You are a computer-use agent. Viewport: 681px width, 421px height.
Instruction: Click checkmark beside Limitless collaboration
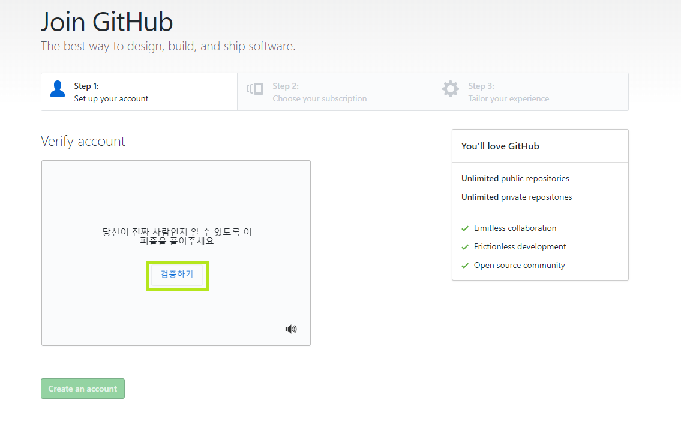click(x=465, y=228)
